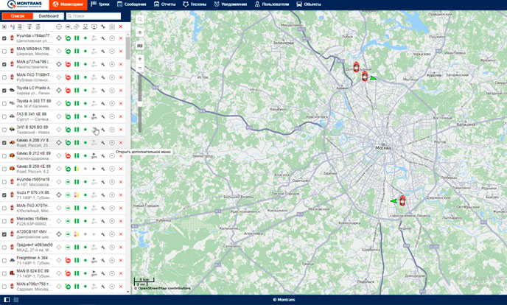Click the wrench icon in list header

pyautogui.click(x=103, y=27)
